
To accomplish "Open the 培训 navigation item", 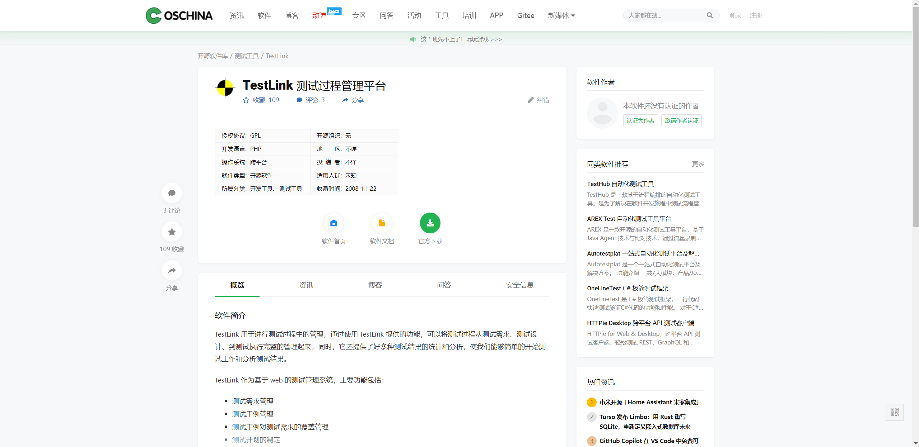I will [469, 15].
